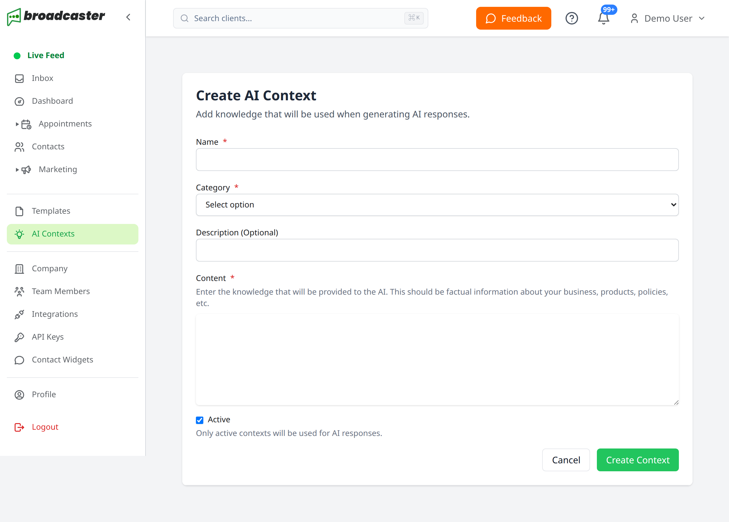Focus the Search clients field
Viewport: 729px width, 522px height.
point(300,18)
